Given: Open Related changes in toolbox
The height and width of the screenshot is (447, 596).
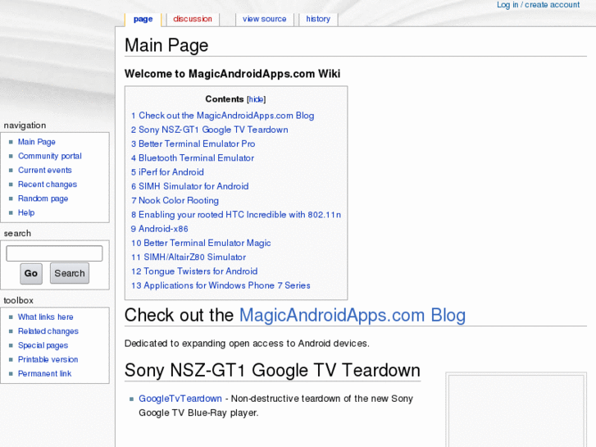Looking at the screenshot, I should coord(48,331).
